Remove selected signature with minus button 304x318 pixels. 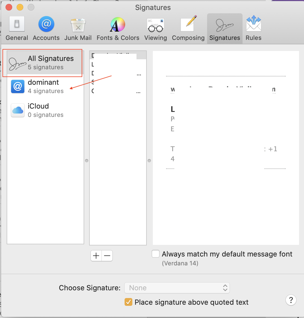click(x=107, y=256)
